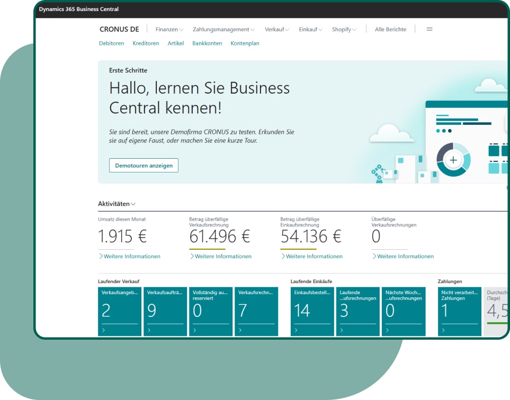Open the Kontenplan page
The image size is (510, 400).
point(245,43)
